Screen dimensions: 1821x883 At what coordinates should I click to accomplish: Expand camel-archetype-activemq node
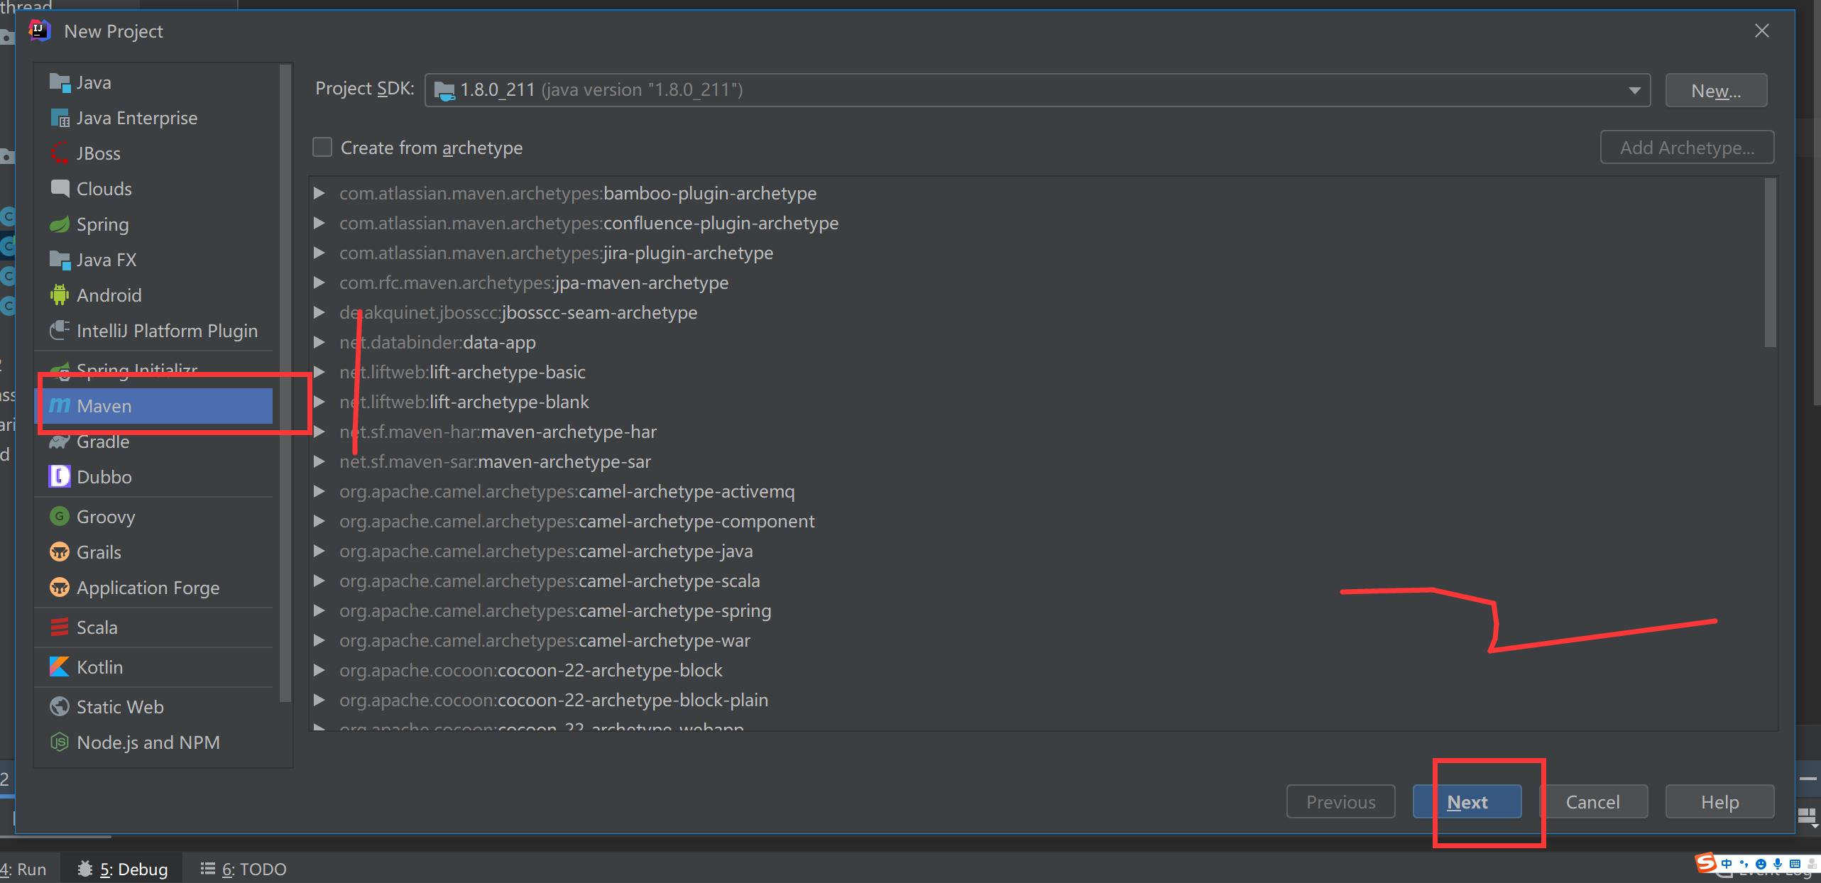coord(319,491)
